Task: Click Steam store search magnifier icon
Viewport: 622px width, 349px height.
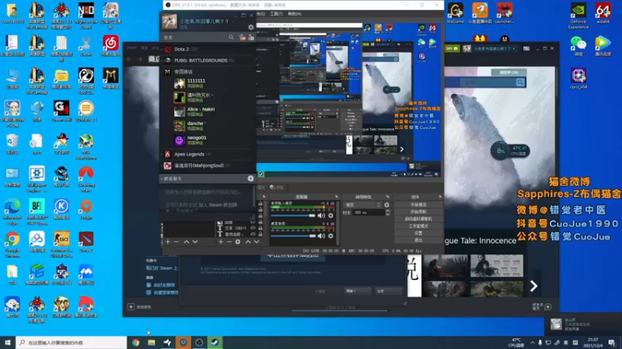Action: [519, 82]
